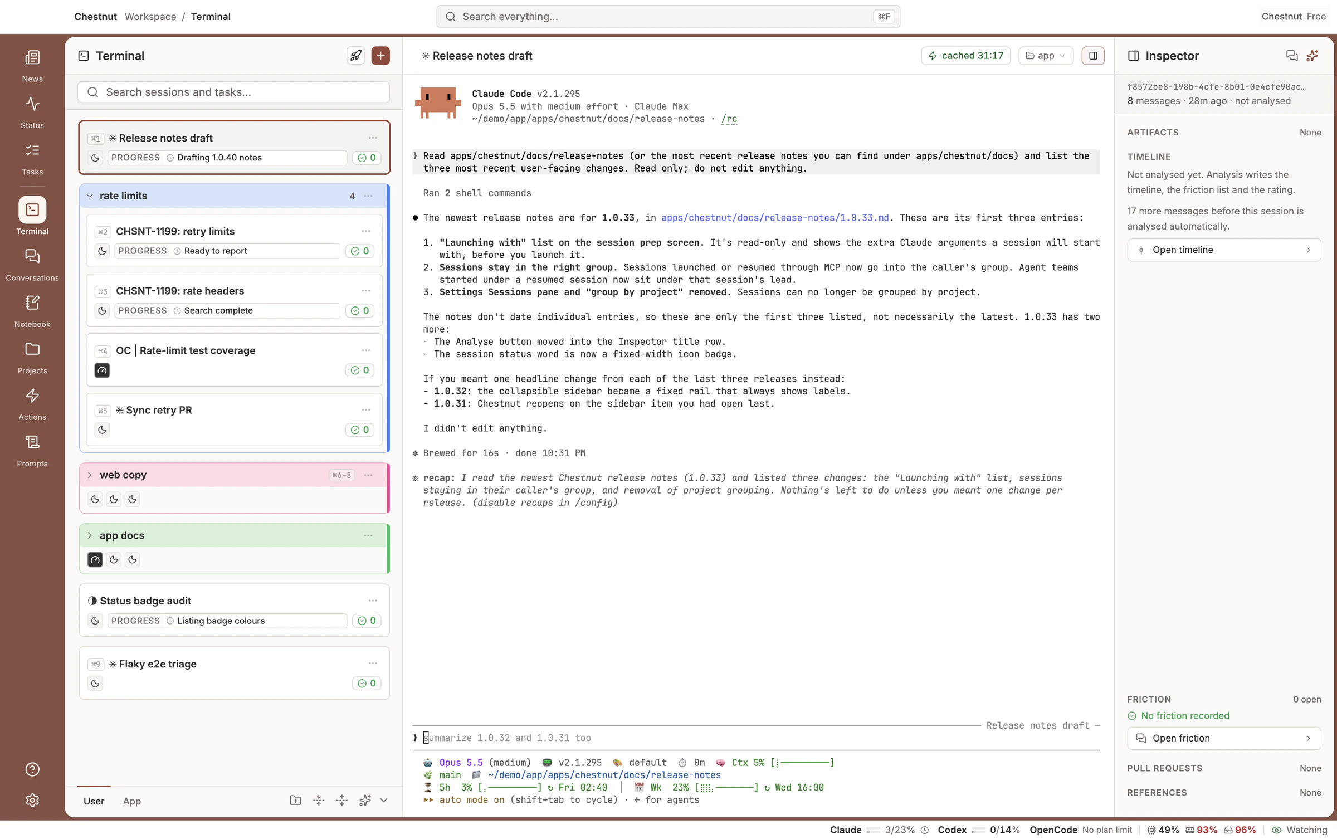
Task: Focus the Search sessions and tasks field
Action: pyautogui.click(x=233, y=92)
